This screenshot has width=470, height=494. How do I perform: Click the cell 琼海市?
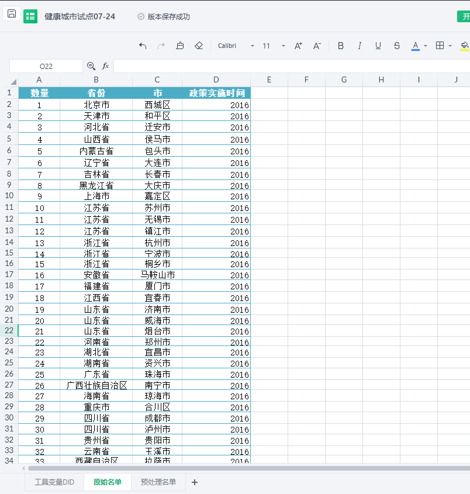click(157, 396)
